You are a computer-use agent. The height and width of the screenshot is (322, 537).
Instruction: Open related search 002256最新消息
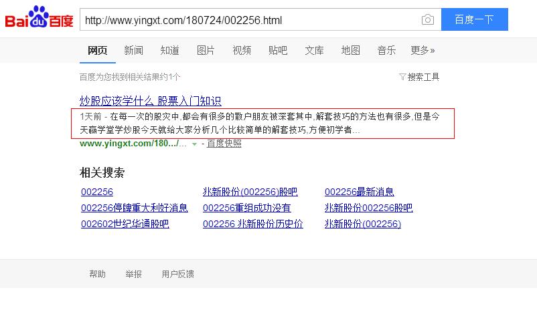[360, 192]
